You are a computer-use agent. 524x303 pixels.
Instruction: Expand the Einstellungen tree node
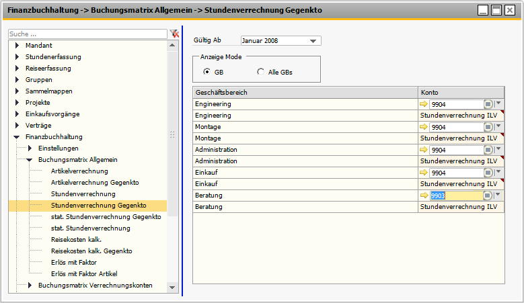[x=30, y=148]
